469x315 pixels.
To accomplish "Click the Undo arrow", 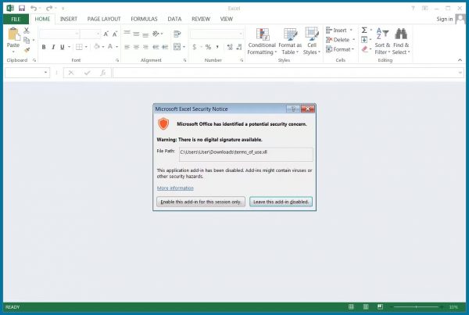I will [33, 8].
